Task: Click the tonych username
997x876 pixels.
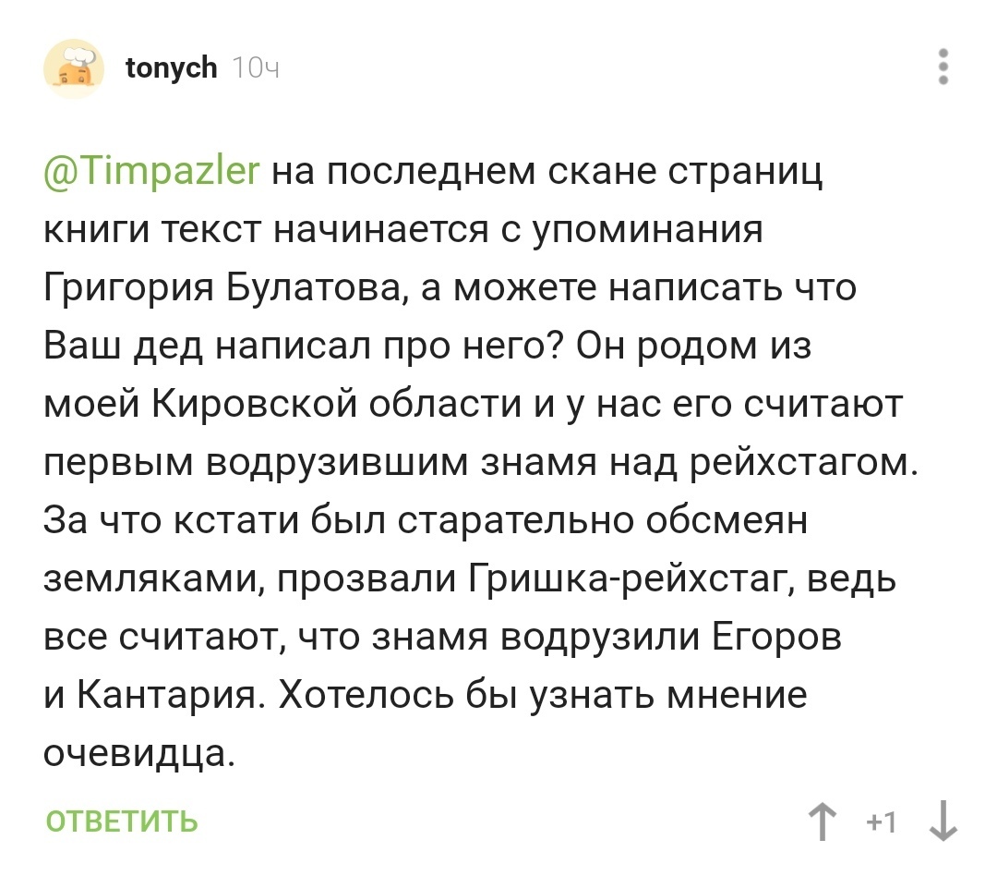Action: click(x=171, y=68)
